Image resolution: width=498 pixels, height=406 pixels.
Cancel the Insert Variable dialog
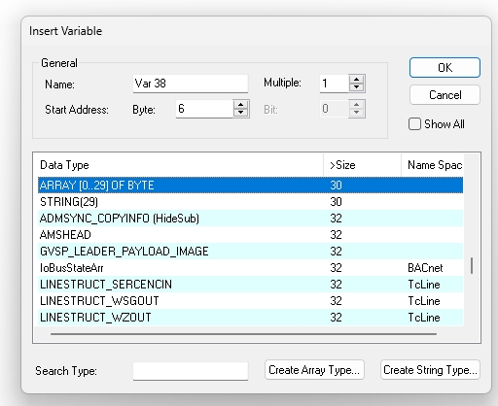point(445,95)
